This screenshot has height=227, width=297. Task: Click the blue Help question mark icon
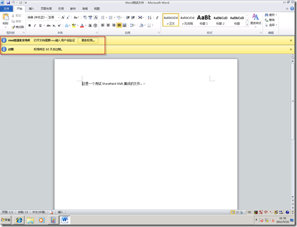pyautogui.click(x=292, y=8)
